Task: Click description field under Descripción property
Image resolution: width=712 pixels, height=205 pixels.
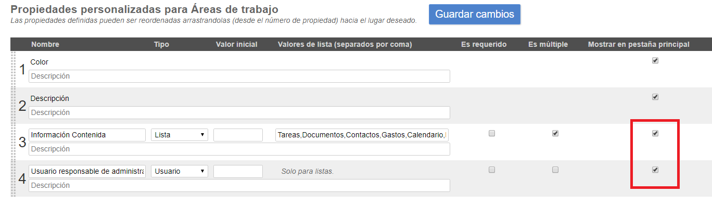Action: (239, 112)
